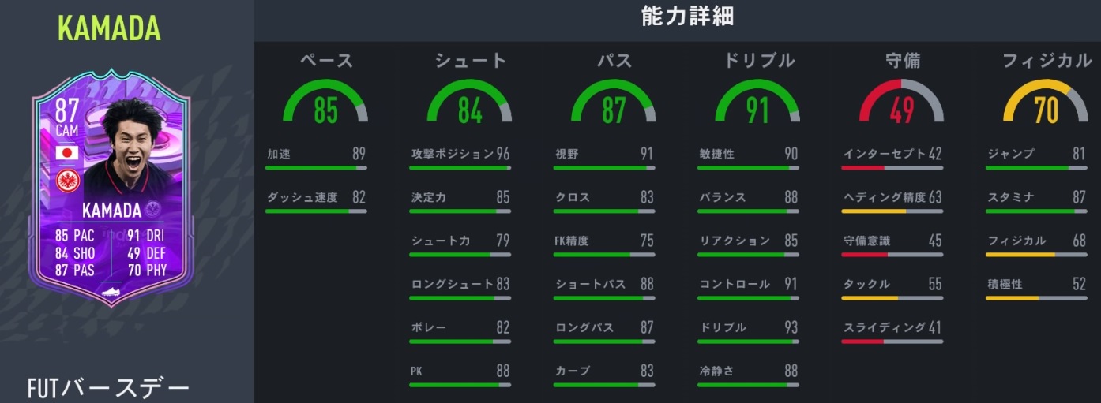Click the Japan flag on the card
This screenshot has height=403, width=1101.
[66, 153]
